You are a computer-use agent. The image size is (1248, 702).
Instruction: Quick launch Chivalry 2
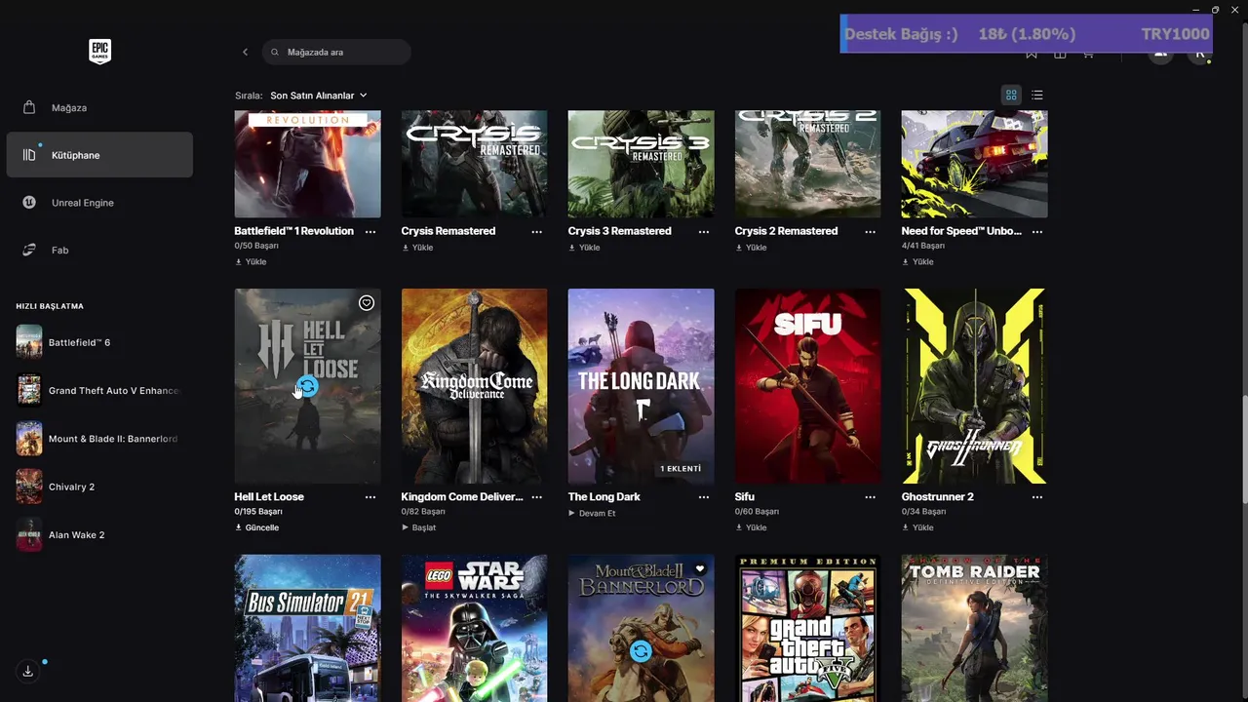click(97, 487)
